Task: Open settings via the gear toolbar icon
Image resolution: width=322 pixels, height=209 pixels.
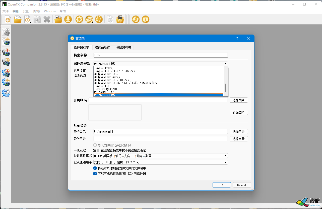Action: 79,20
